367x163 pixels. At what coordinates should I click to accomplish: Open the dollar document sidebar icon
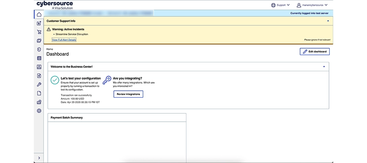click(39, 76)
